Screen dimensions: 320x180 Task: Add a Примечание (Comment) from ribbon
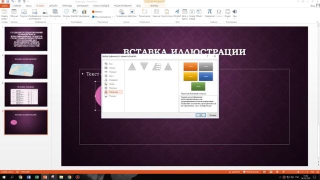coord(144,12)
